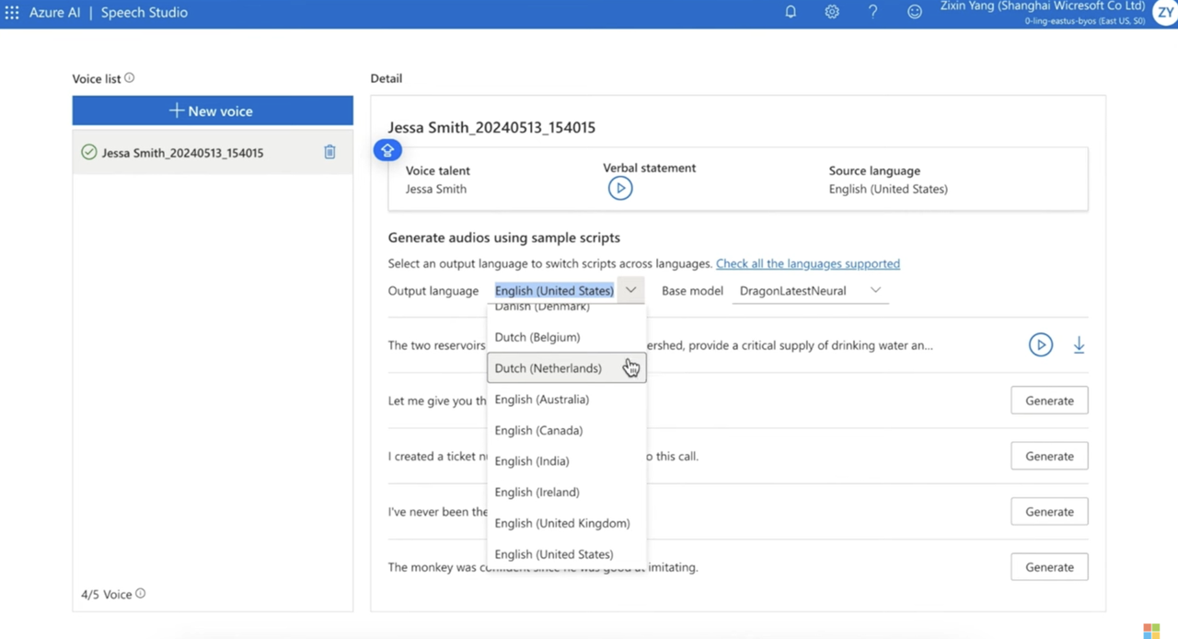Select the Jessa Smith_20240513_154015 voice item
The width and height of the screenshot is (1178, 639).
213,153
